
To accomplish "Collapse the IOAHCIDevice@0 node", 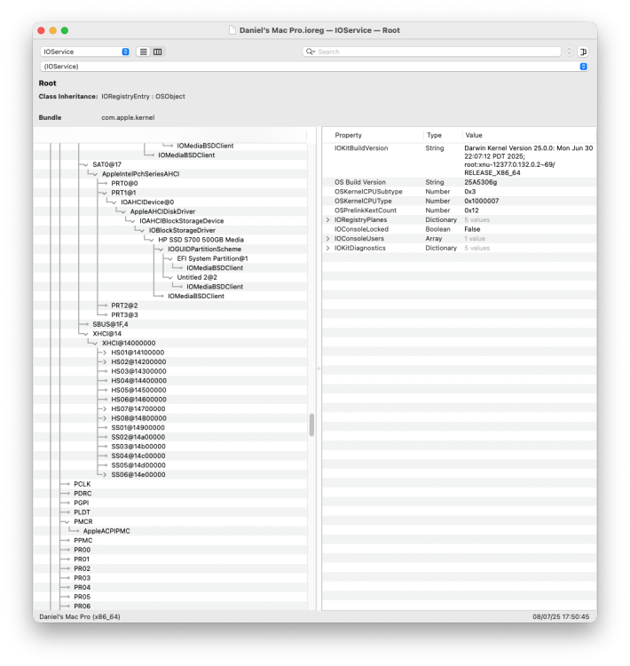I will [x=114, y=202].
